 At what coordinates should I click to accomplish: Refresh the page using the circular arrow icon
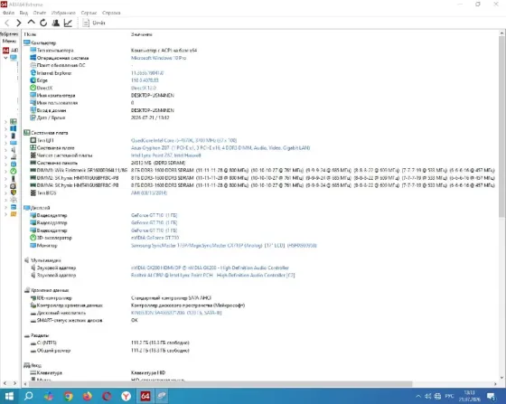click(x=43, y=23)
